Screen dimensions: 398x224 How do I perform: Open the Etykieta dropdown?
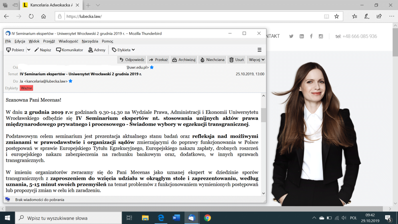tap(123, 50)
